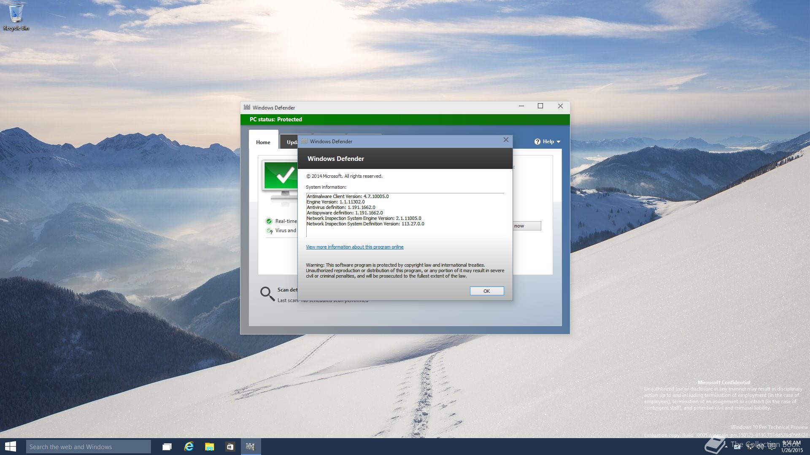
Task: Switch to the Update tab
Action: pos(289,142)
